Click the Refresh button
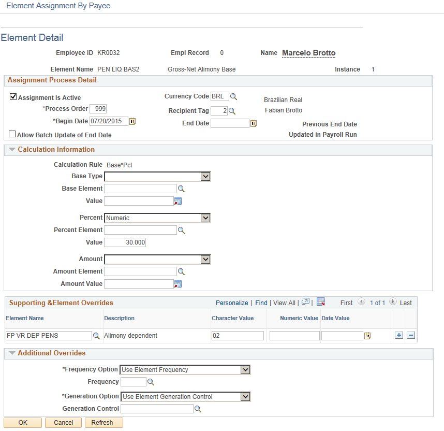This screenshot has width=444, height=431. click(x=103, y=422)
